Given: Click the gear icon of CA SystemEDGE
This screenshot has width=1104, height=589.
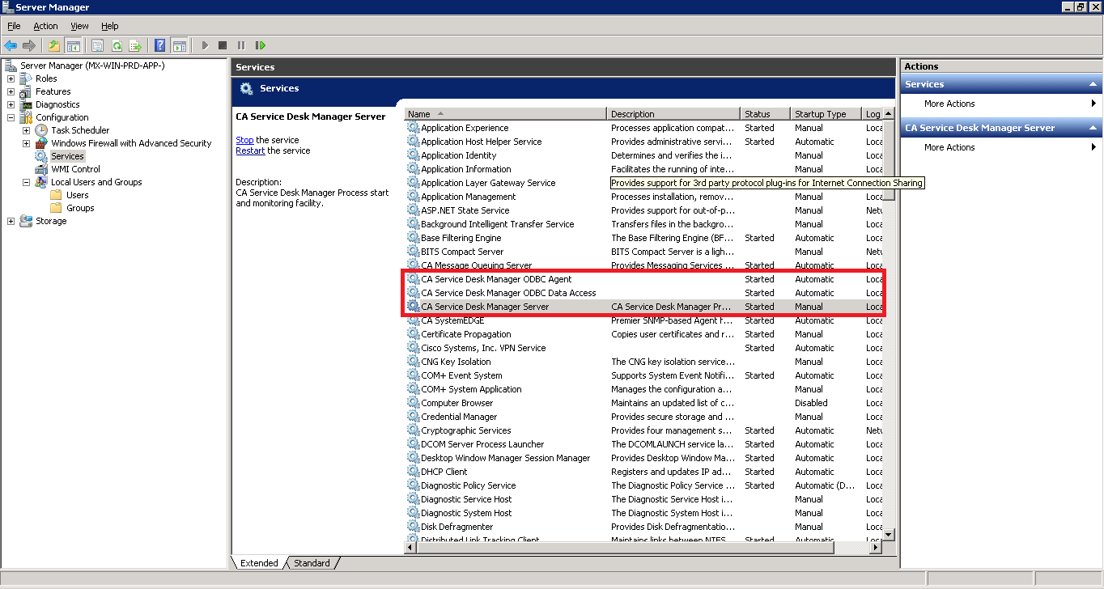Looking at the screenshot, I should 413,320.
